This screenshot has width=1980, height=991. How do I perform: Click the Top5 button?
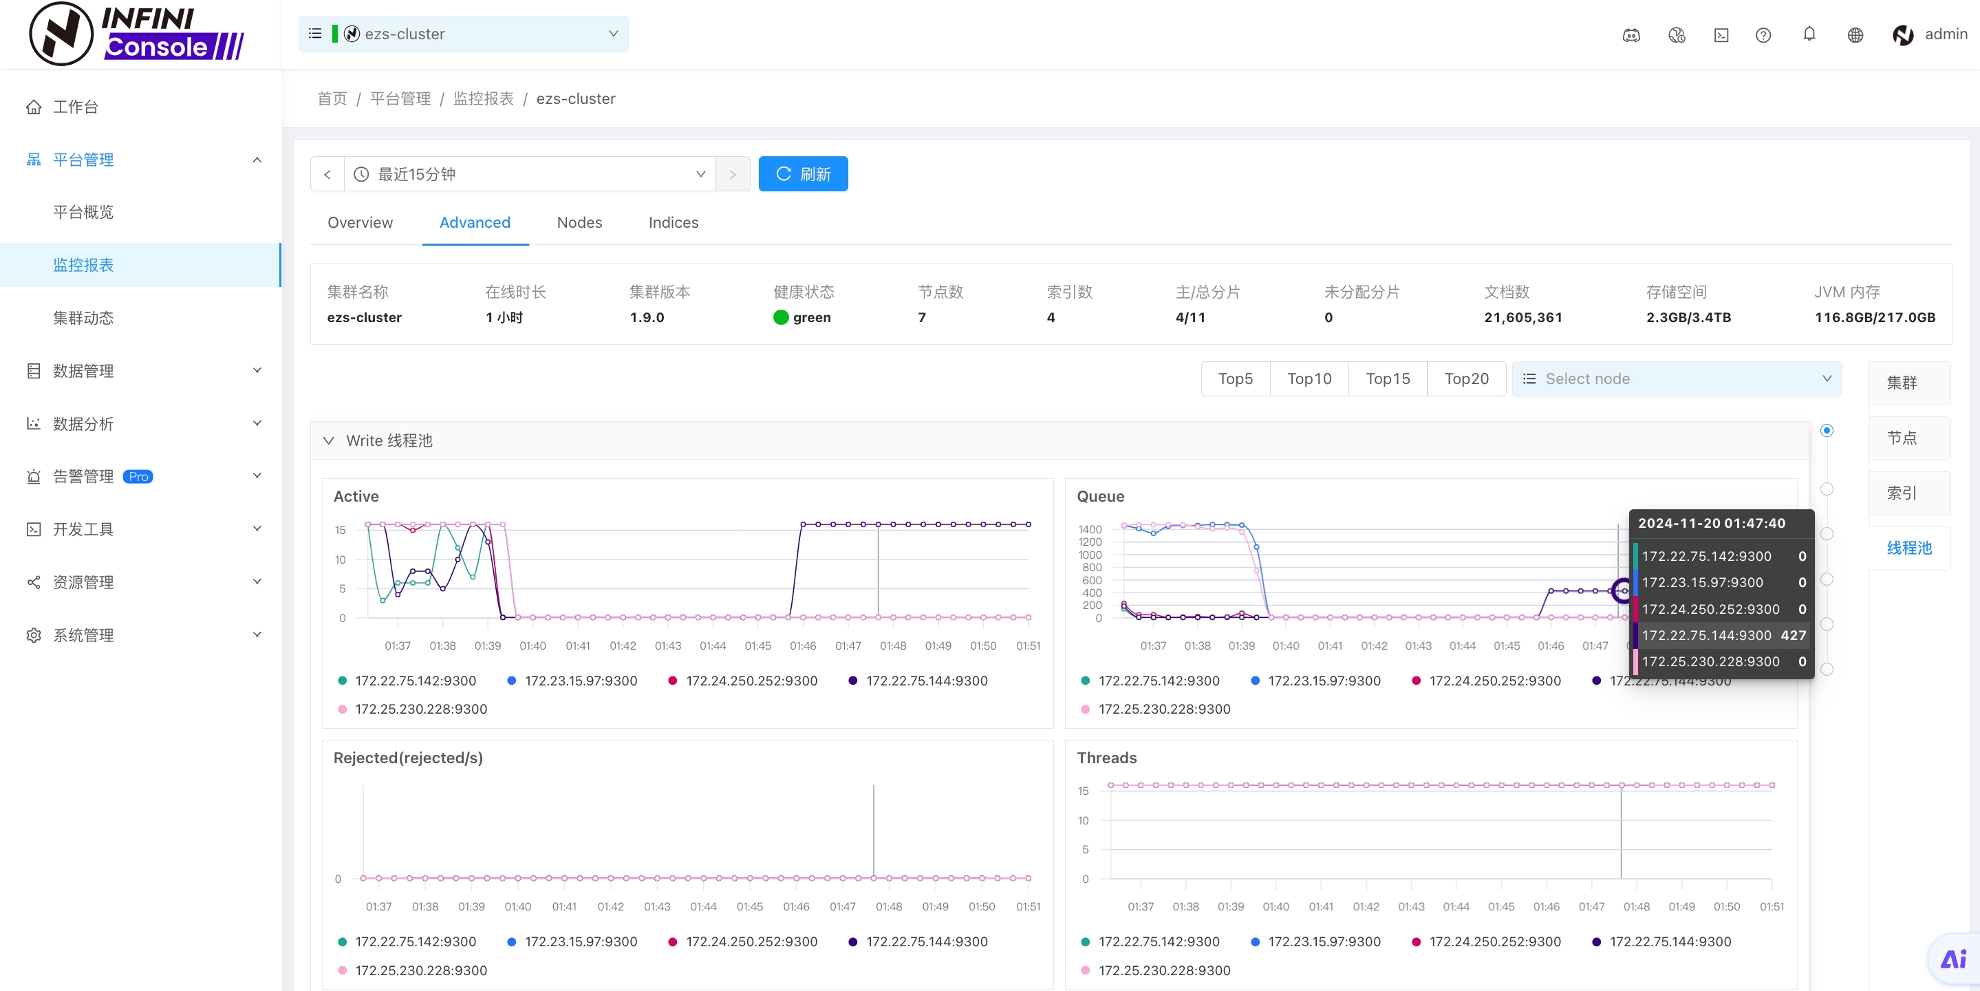[1235, 379]
